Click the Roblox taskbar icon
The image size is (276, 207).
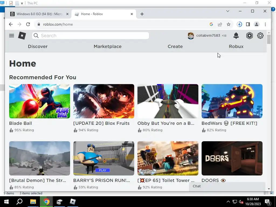(73, 202)
